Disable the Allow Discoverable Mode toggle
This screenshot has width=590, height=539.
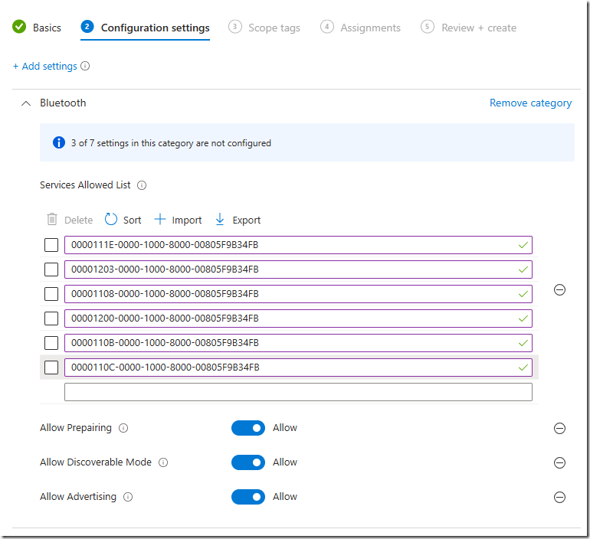click(x=248, y=462)
